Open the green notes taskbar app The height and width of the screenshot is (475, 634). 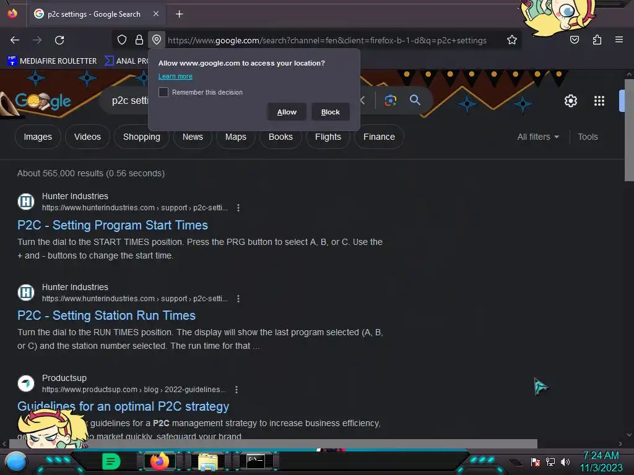(111, 461)
